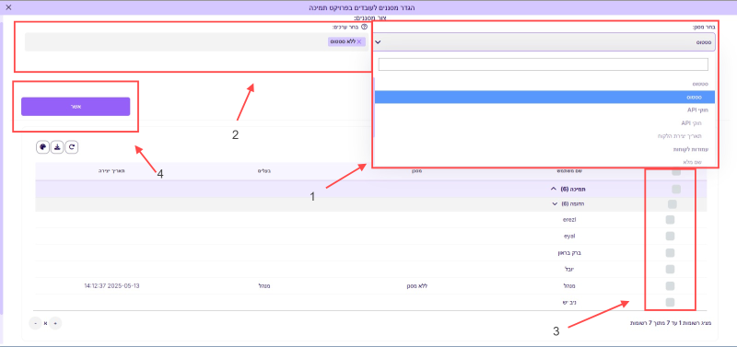The width and height of the screenshot is (737, 347).
Task: Remove the ללא סטטוס chip with its X
Action: click(359, 41)
